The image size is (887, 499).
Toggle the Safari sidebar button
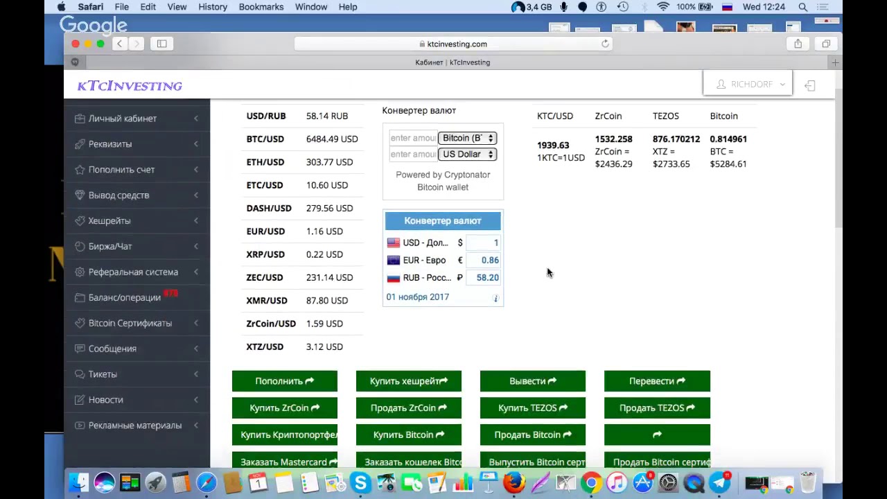click(x=161, y=44)
